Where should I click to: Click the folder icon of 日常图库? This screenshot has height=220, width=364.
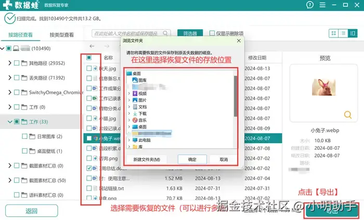click(x=32, y=136)
